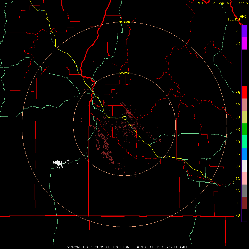Click the "IC" legend label
The height and width of the screenshot is (249, 249).
[x=237, y=179]
